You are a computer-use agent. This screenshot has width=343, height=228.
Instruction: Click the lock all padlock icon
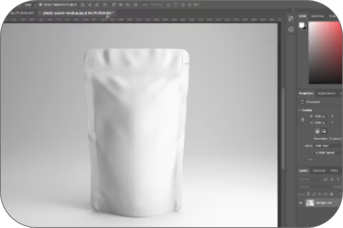pyautogui.click(x=331, y=194)
